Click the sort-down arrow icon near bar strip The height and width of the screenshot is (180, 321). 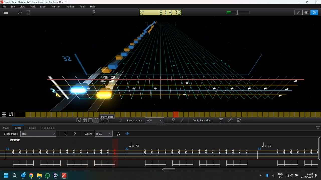pos(11,114)
